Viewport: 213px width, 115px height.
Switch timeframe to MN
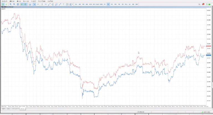tap(137, 4)
